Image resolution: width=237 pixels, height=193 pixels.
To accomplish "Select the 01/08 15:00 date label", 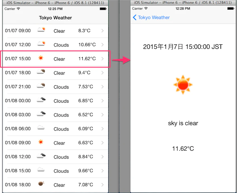I will 18,171.
